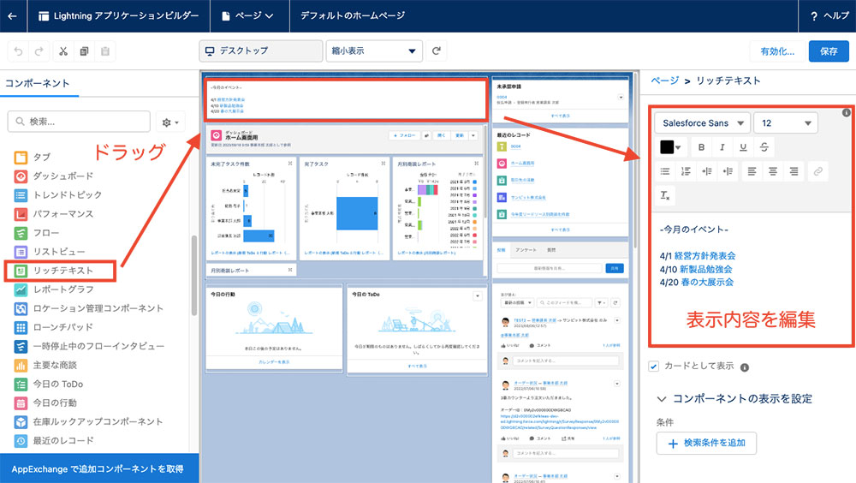
Task: Select the 今日の ToDo component
Action: [49, 385]
